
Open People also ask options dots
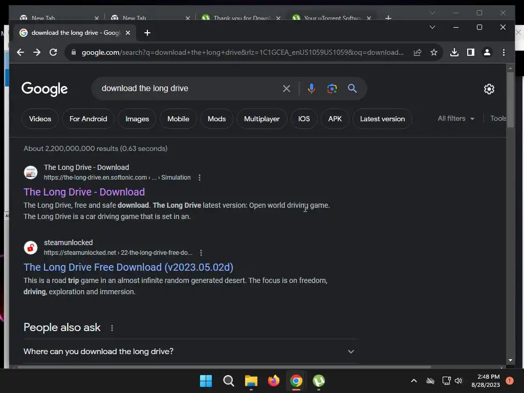(x=112, y=328)
